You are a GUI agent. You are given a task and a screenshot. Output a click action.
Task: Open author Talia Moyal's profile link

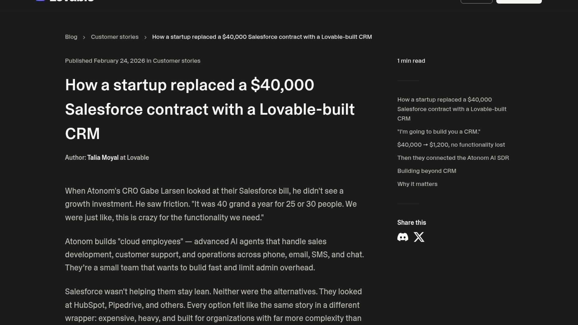tap(103, 158)
